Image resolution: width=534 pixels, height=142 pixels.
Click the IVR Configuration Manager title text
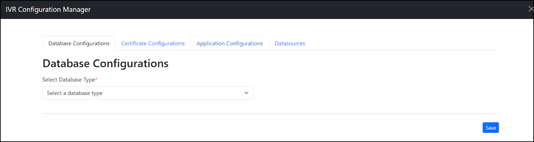click(x=48, y=10)
